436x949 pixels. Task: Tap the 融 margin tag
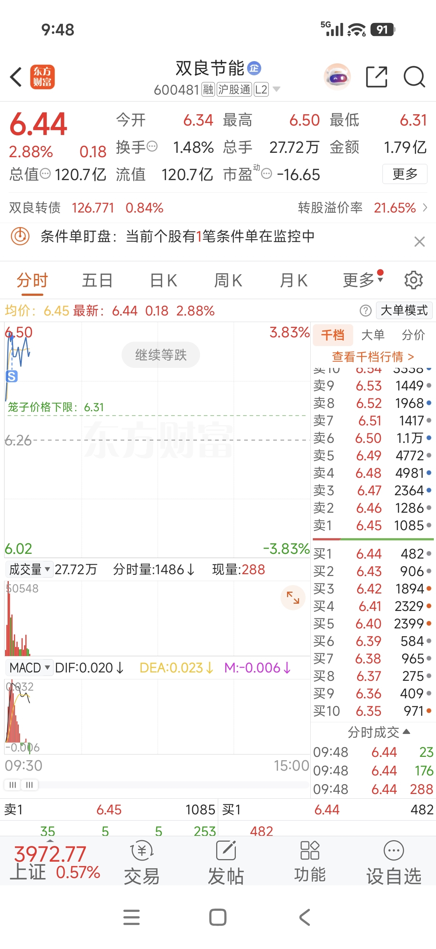coord(208,89)
